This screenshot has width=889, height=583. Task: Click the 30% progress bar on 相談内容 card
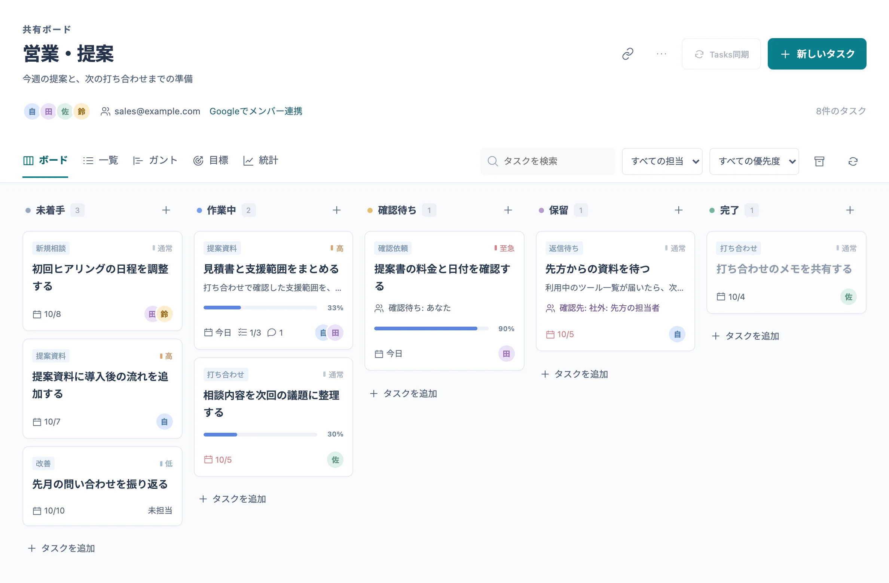(x=260, y=435)
